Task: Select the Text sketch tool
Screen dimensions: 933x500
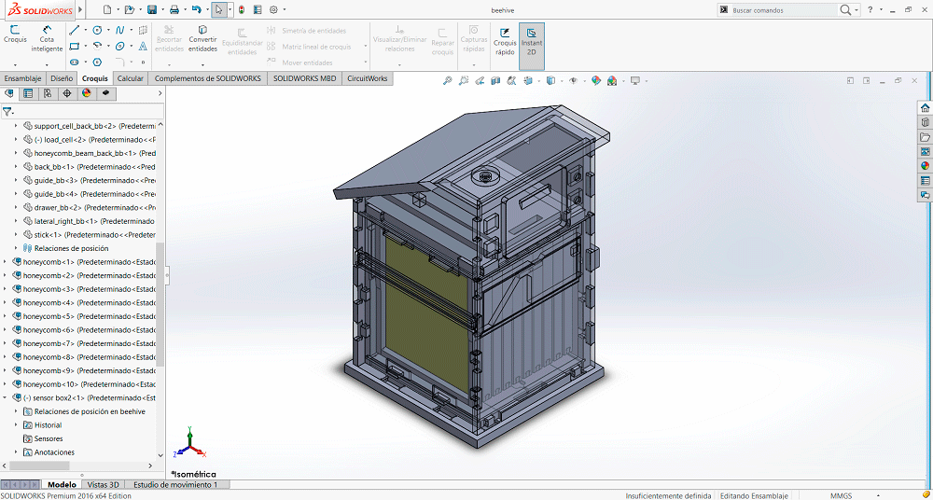Action: (x=143, y=46)
